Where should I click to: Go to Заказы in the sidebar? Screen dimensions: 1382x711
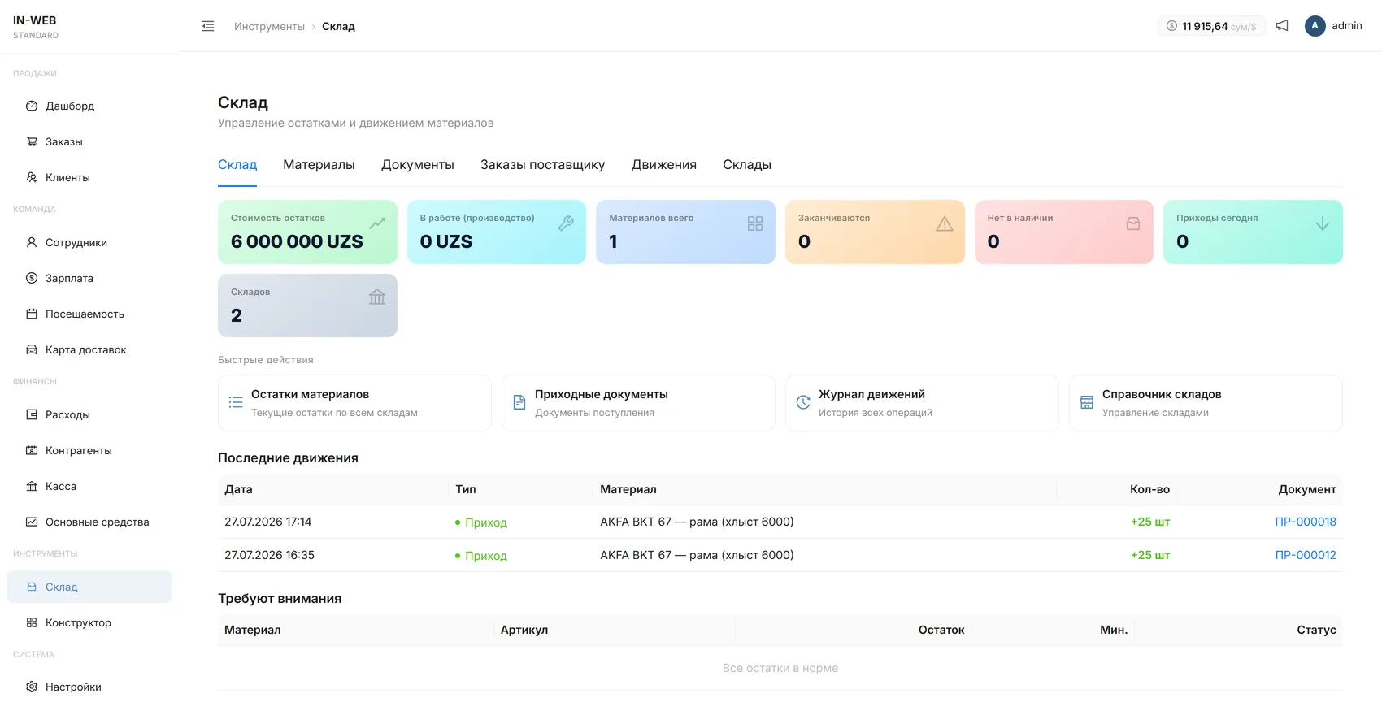[89, 141]
